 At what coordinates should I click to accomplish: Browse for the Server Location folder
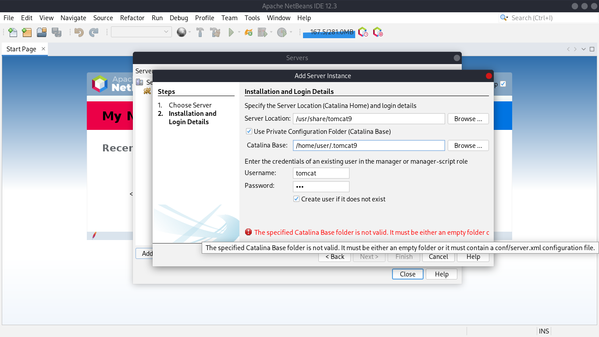coord(468,118)
